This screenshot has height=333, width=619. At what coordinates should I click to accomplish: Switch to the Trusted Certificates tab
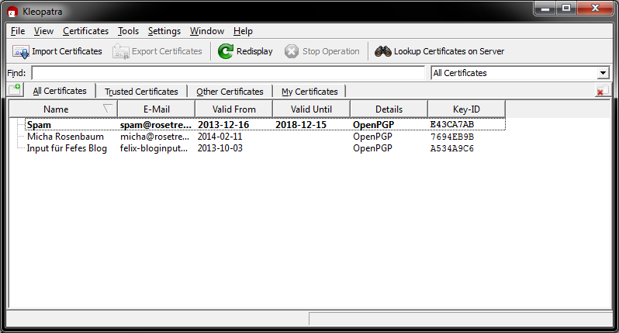tap(141, 92)
